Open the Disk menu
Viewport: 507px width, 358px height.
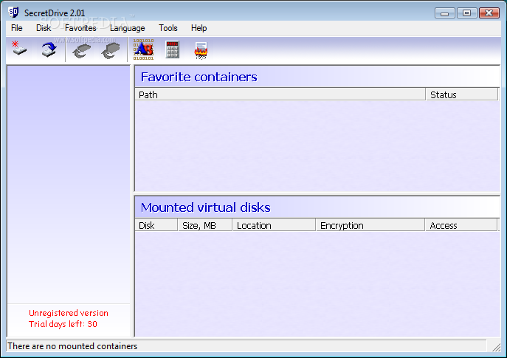[x=44, y=28]
